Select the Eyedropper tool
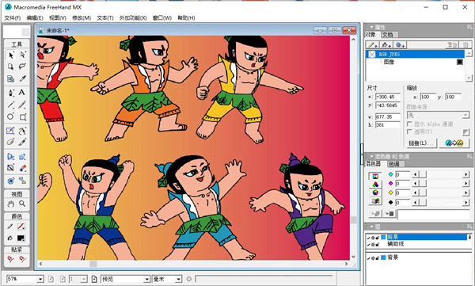The height and width of the screenshot is (286, 475). [22, 78]
